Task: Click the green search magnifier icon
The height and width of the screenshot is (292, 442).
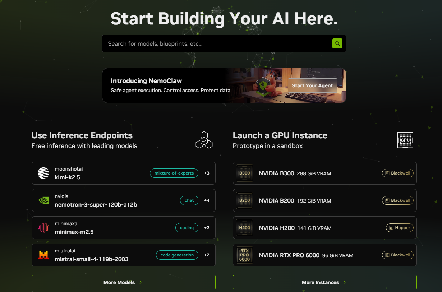Action: click(x=337, y=43)
